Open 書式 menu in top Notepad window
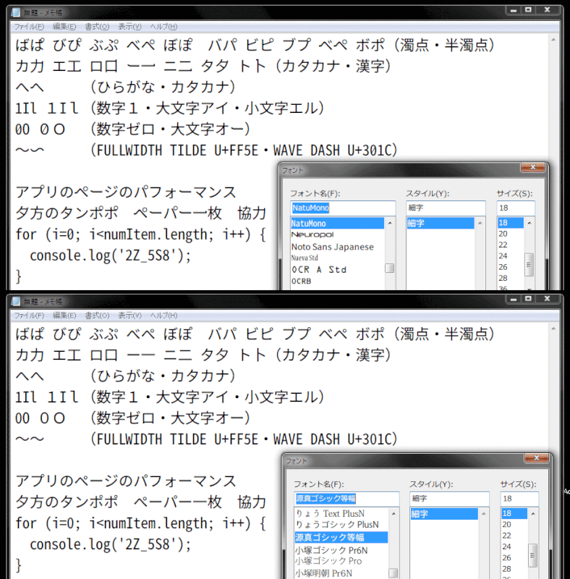570x579 pixels. coord(97,27)
